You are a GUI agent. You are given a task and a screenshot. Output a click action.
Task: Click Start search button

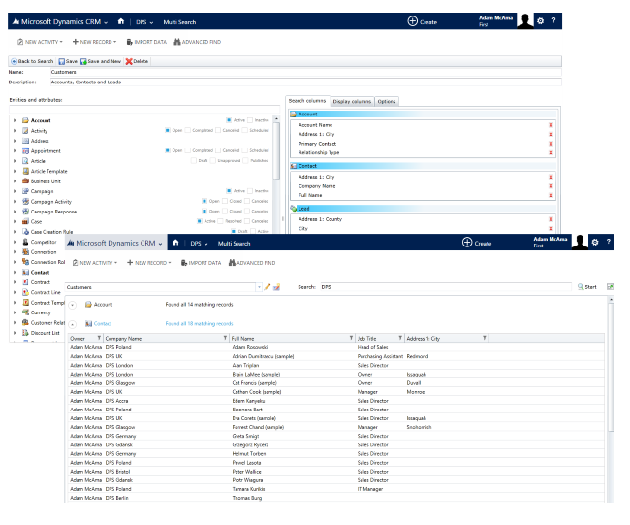click(587, 287)
